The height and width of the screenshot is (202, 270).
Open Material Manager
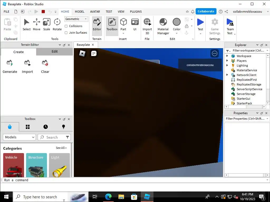pyautogui.click(x=163, y=26)
